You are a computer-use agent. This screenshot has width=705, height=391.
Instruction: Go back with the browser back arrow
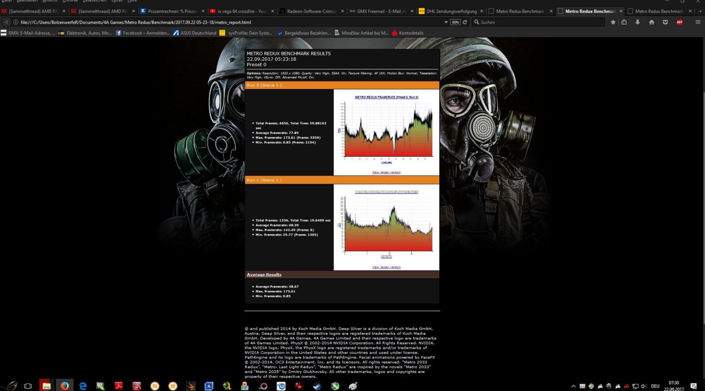[7, 22]
